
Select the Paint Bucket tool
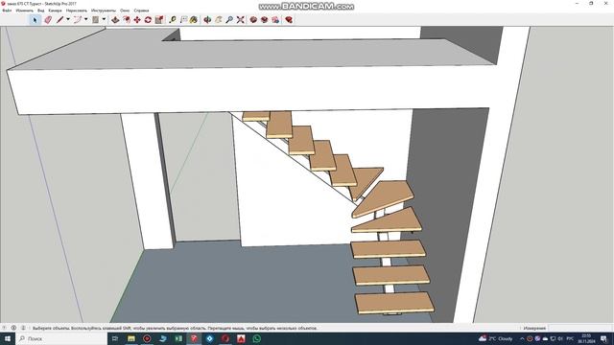pos(194,19)
